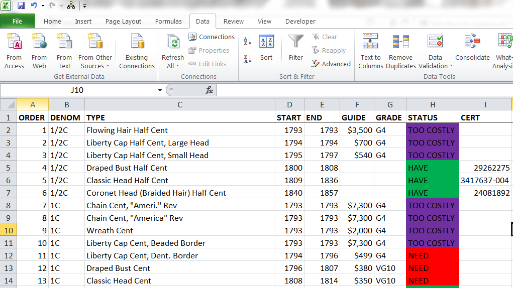Click into the formula bar
This screenshot has width=513, height=288.
364,90
